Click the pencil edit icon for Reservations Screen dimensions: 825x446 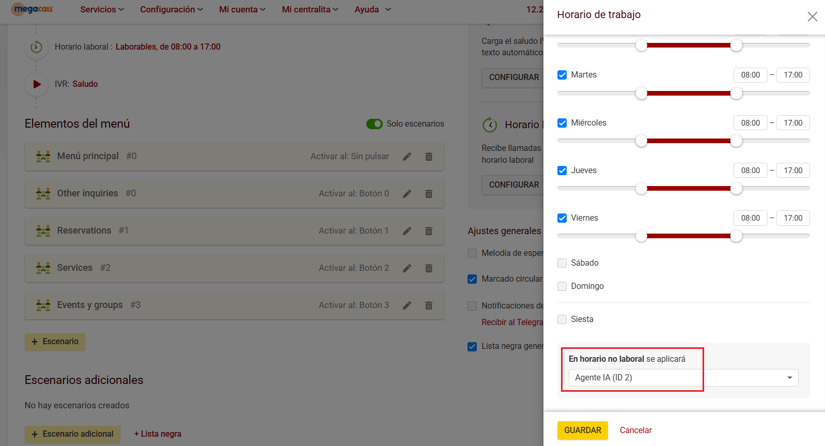coord(407,231)
